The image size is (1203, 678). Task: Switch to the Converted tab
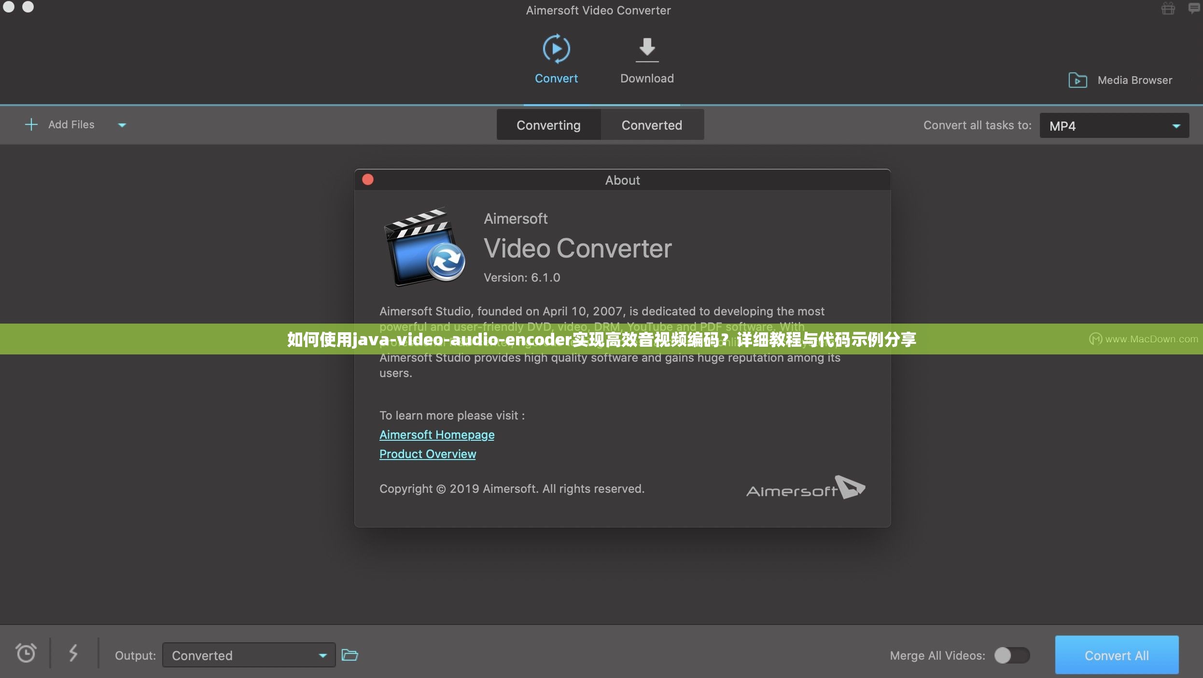click(x=652, y=125)
